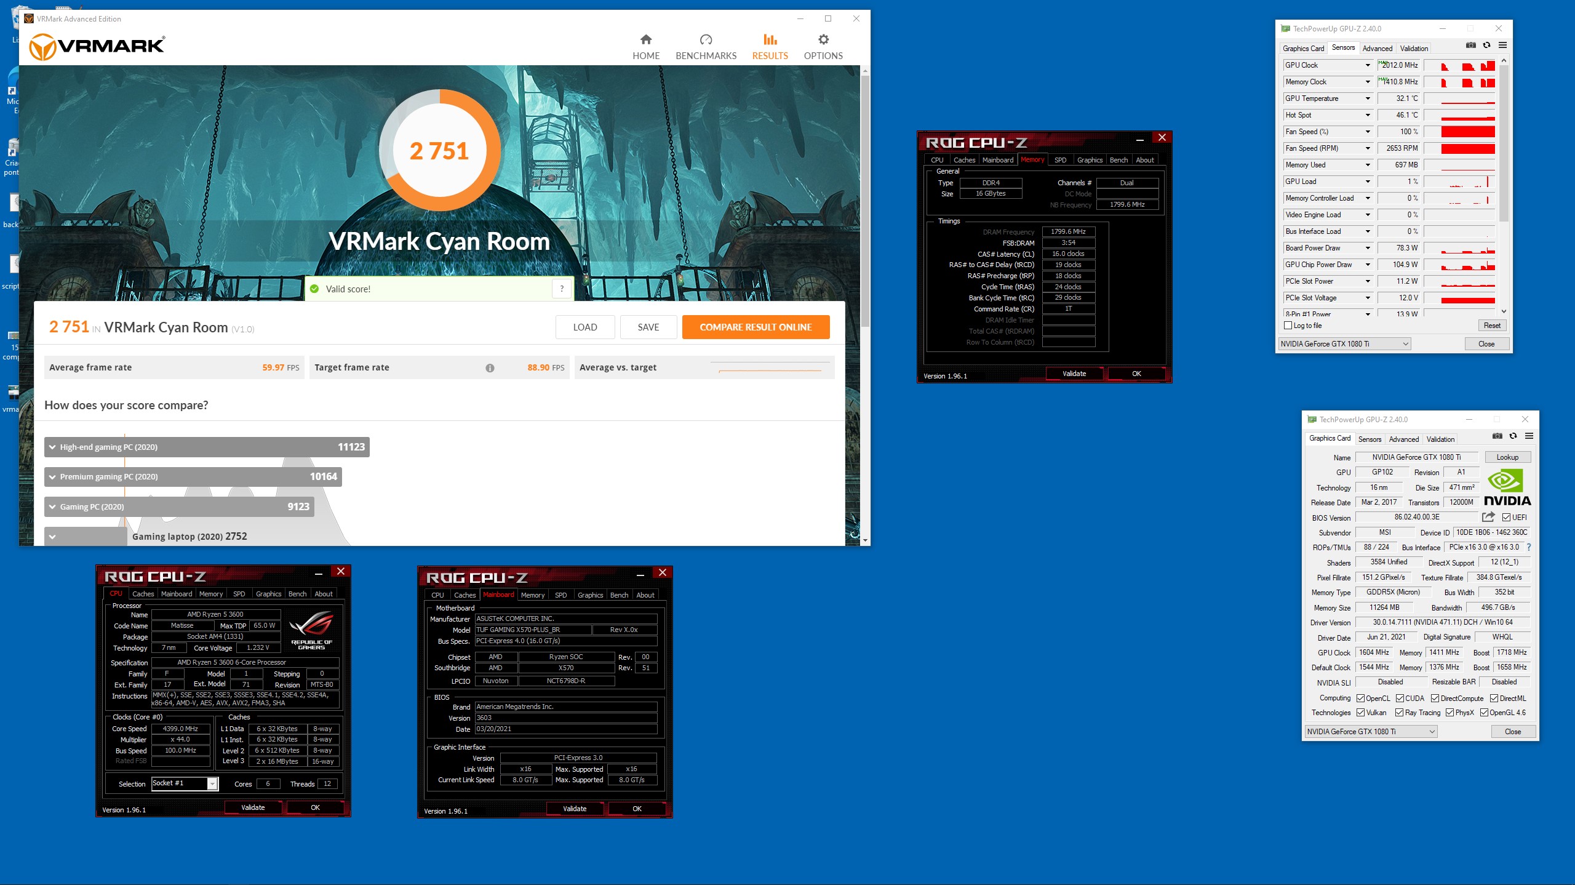Viewport: 1575px width, 885px height.
Task: Click the LOAD button in VRMark
Action: 585,327
